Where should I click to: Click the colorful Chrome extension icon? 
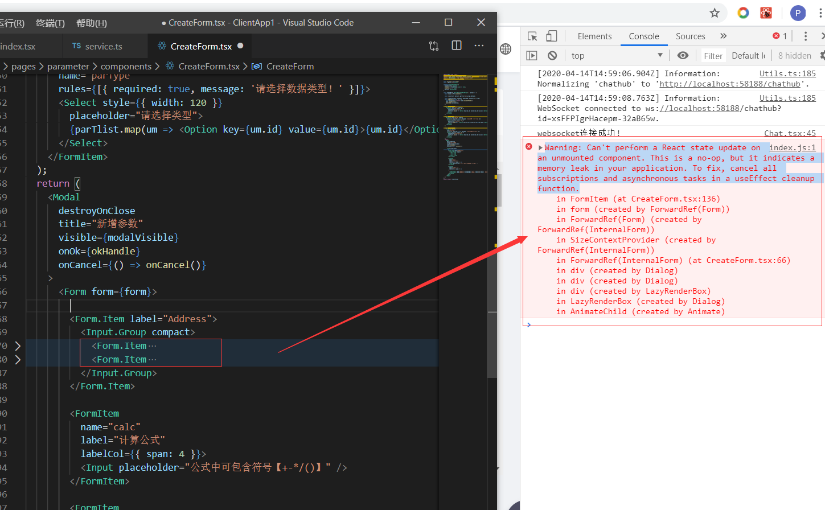[x=743, y=13]
